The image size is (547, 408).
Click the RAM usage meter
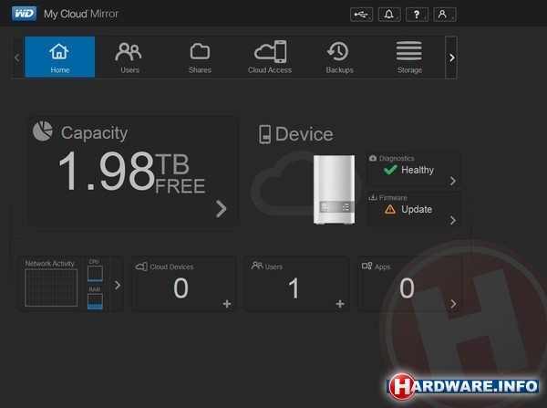click(95, 301)
